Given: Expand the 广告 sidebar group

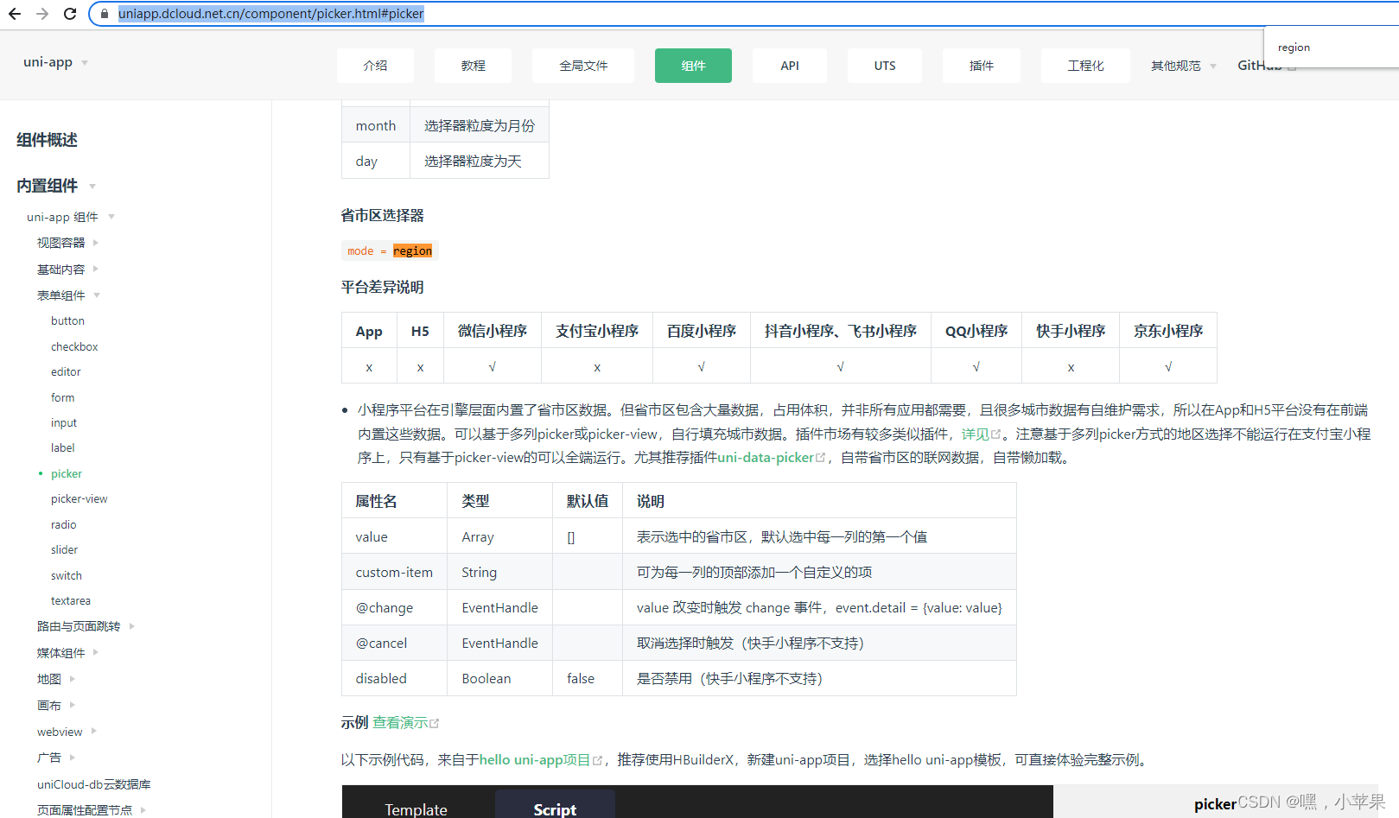Looking at the screenshot, I should click(x=56, y=758).
